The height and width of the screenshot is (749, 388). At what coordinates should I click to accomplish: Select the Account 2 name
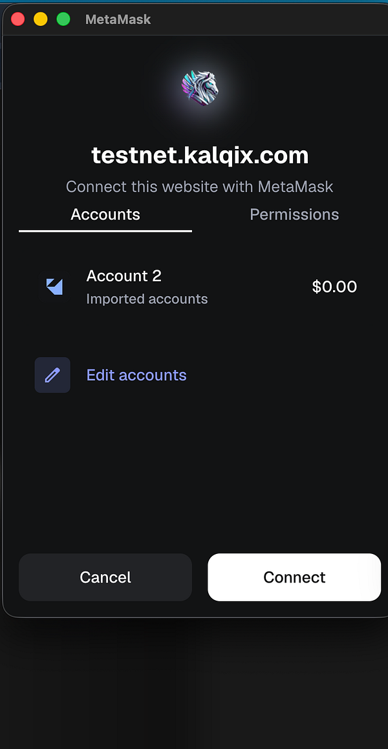[x=124, y=276]
